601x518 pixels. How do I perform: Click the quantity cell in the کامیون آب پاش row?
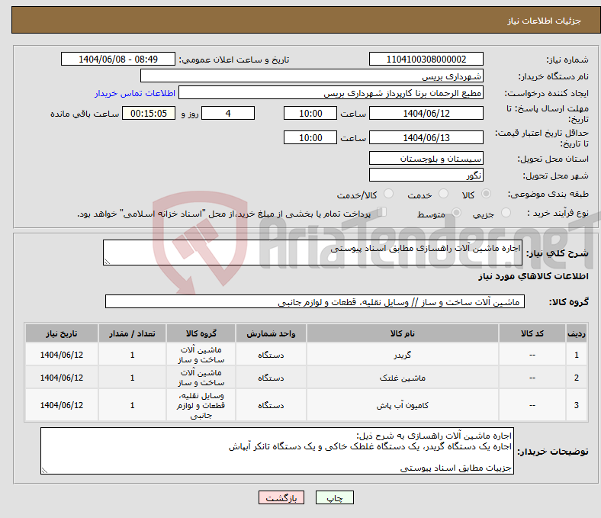click(x=132, y=405)
